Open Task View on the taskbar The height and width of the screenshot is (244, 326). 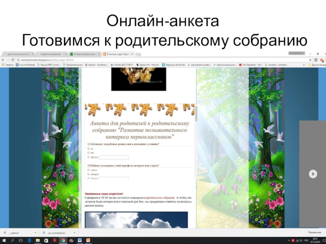21,240
